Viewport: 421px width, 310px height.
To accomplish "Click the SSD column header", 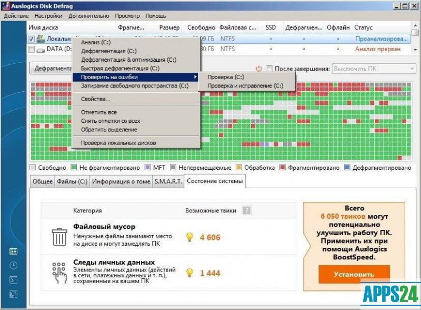I will 270,27.
